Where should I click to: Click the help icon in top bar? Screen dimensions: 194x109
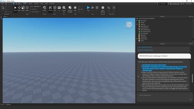pyautogui.click(x=181, y=4)
